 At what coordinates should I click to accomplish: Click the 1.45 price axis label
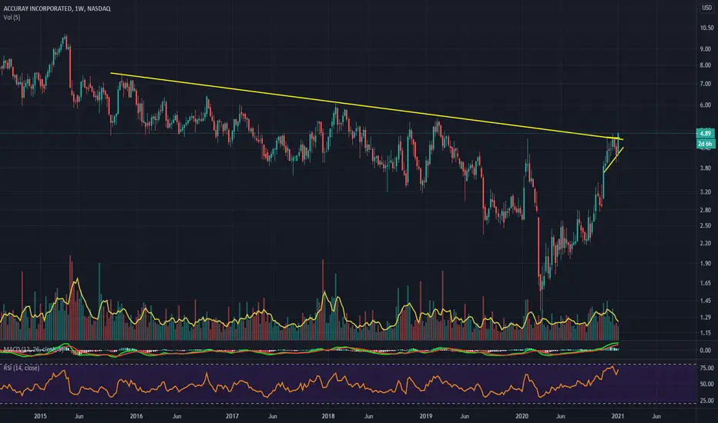(706, 301)
